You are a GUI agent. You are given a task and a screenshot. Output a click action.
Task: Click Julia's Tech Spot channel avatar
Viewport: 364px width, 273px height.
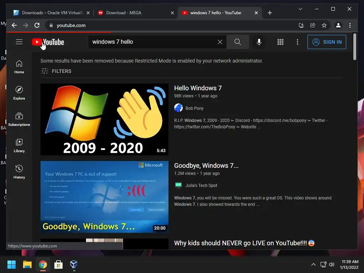click(x=178, y=185)
